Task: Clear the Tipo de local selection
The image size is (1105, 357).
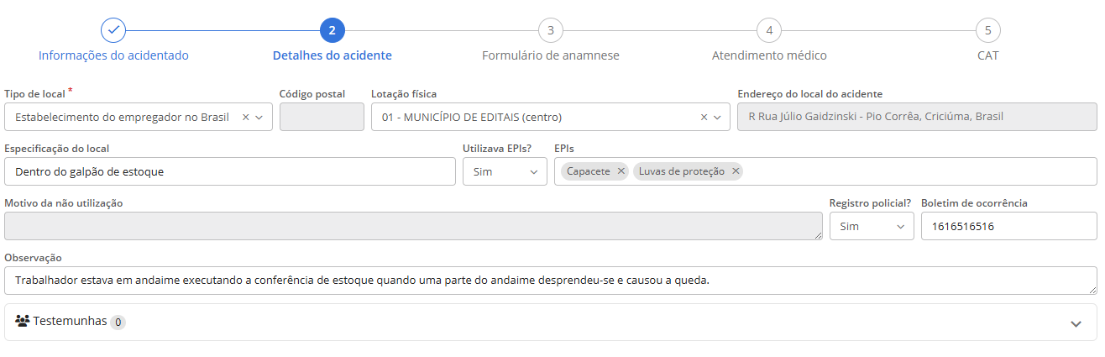Action: (245, 118)
